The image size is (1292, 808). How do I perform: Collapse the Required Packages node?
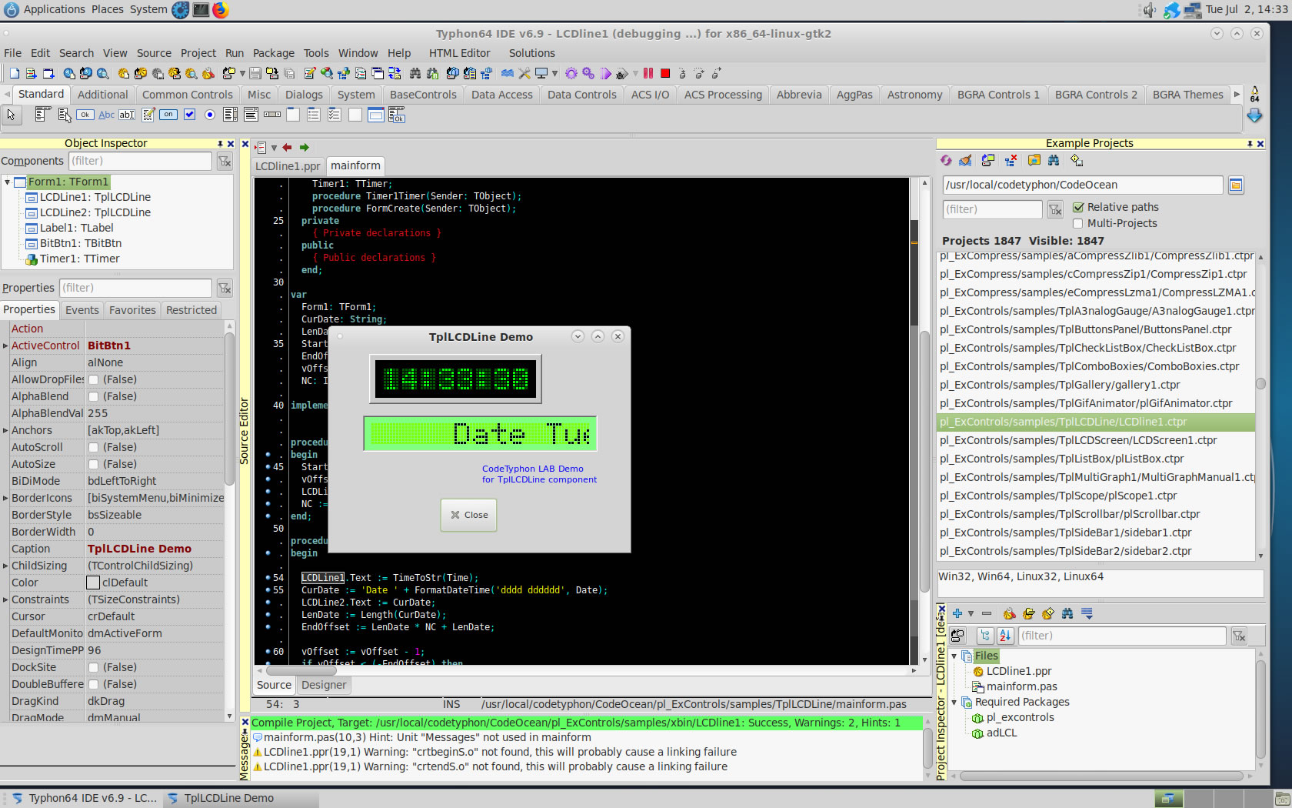(x=954, y=702)
